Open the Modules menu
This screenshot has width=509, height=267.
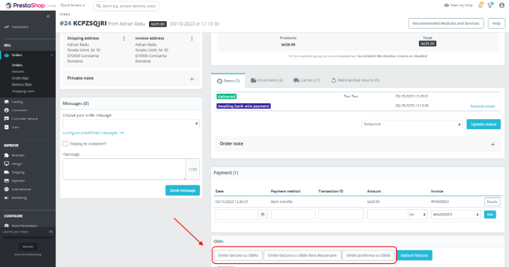click(x=18, y=155)
